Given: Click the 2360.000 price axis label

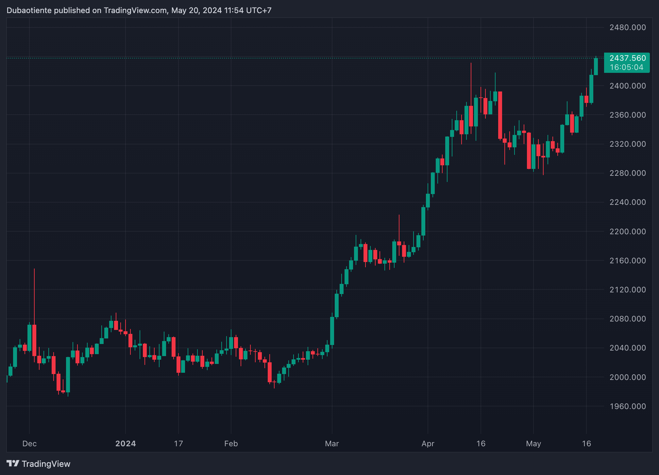Looking at the screenshot, I should pos(628,115).
